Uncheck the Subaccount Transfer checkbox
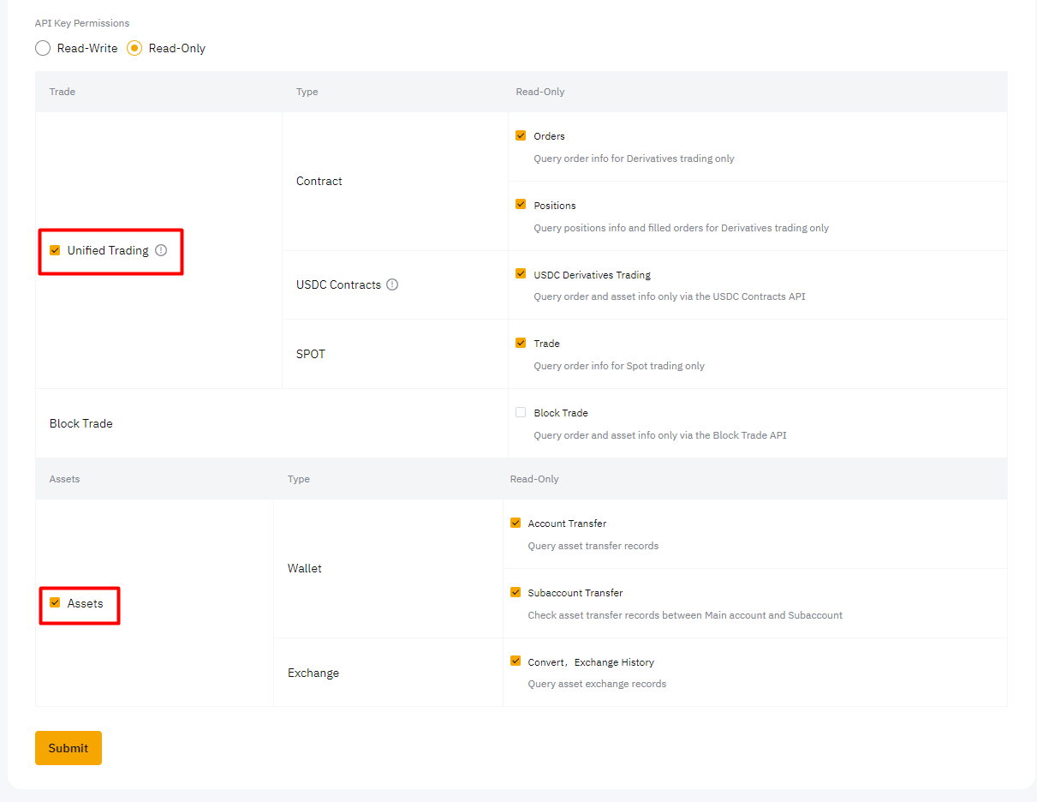 pos(516,592)
